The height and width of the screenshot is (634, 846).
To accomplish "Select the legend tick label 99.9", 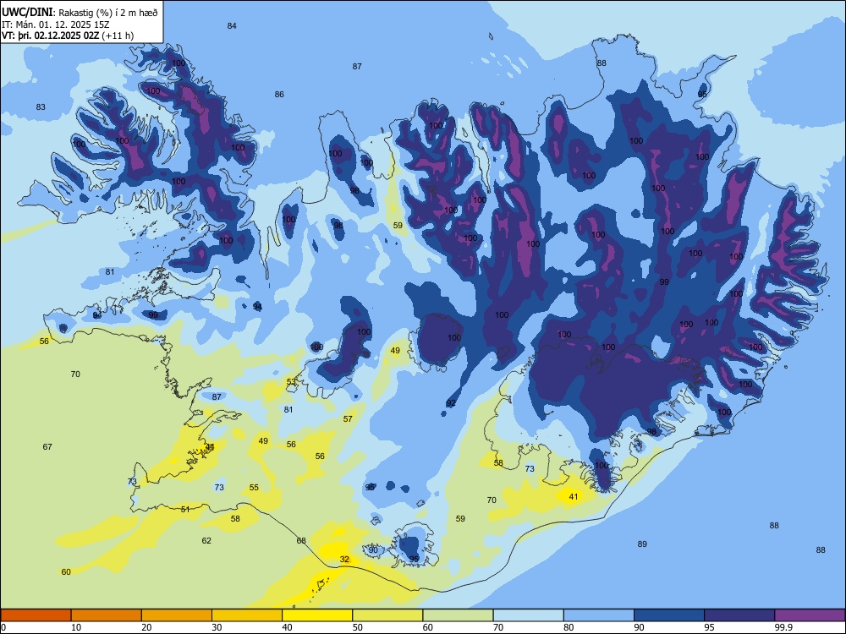I will (x=783, y=627).
